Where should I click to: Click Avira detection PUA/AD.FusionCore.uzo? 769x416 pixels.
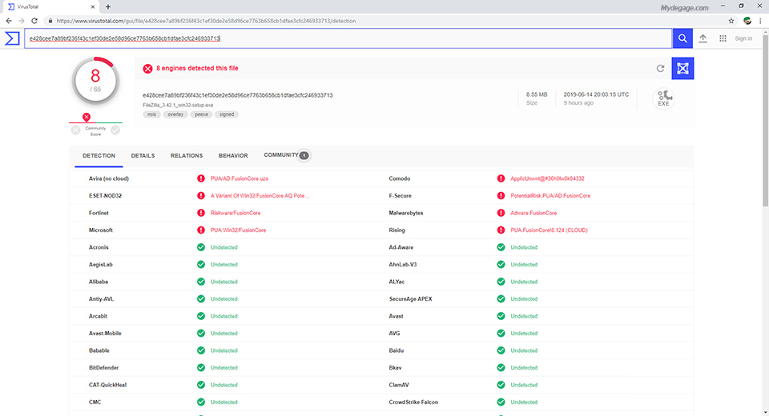[x=240, y=179]
